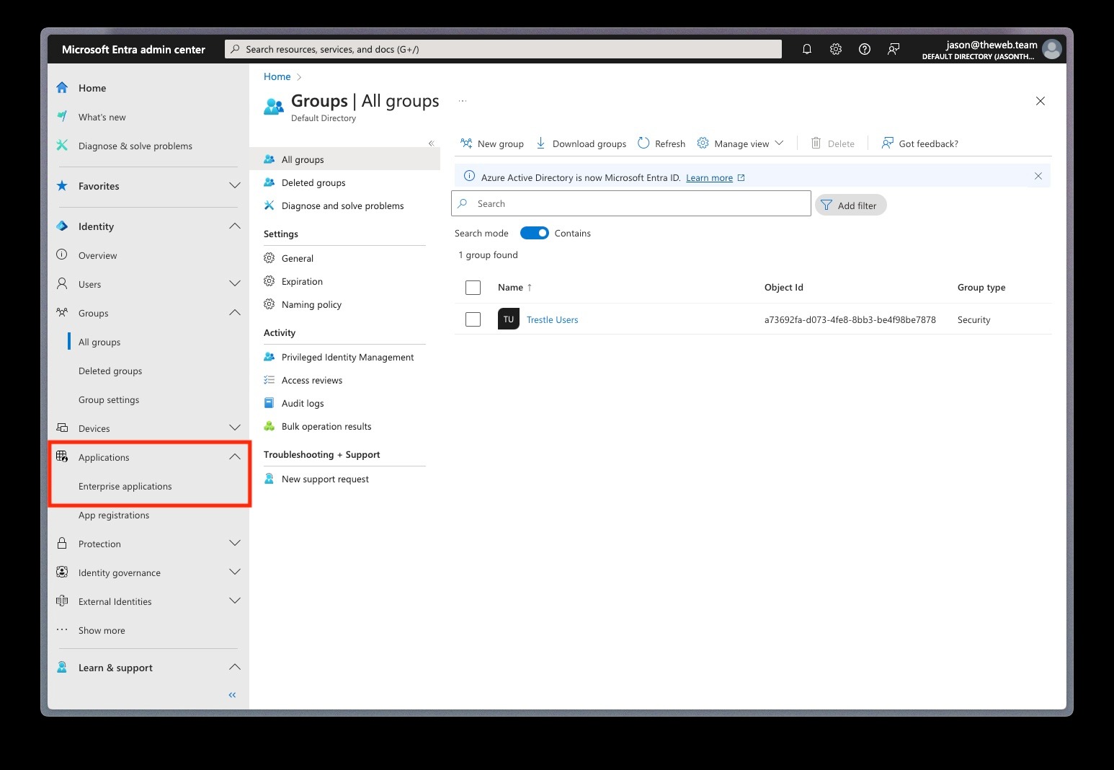Collapse the Applications section chevron
Viewport: 1114px width, 770px height.
[235, 457]
